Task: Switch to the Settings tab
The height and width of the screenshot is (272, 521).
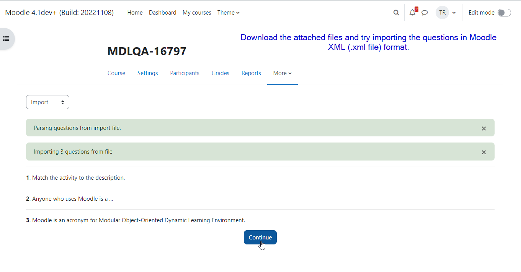Action: point(147,73)
